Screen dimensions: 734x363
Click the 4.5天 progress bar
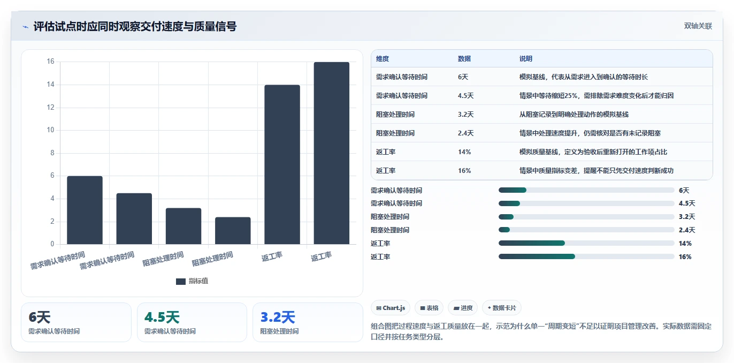pos(586,203)
